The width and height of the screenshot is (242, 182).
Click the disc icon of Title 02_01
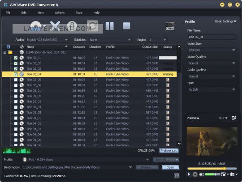click(x=22, y=58)
